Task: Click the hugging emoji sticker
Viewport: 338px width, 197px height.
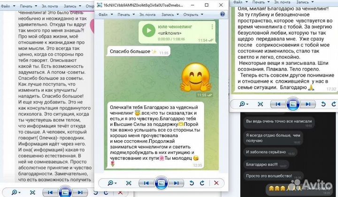Action: [x=196, y=78]
